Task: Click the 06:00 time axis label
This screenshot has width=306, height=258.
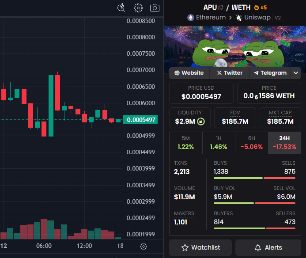Action: (x=44, y=246)
